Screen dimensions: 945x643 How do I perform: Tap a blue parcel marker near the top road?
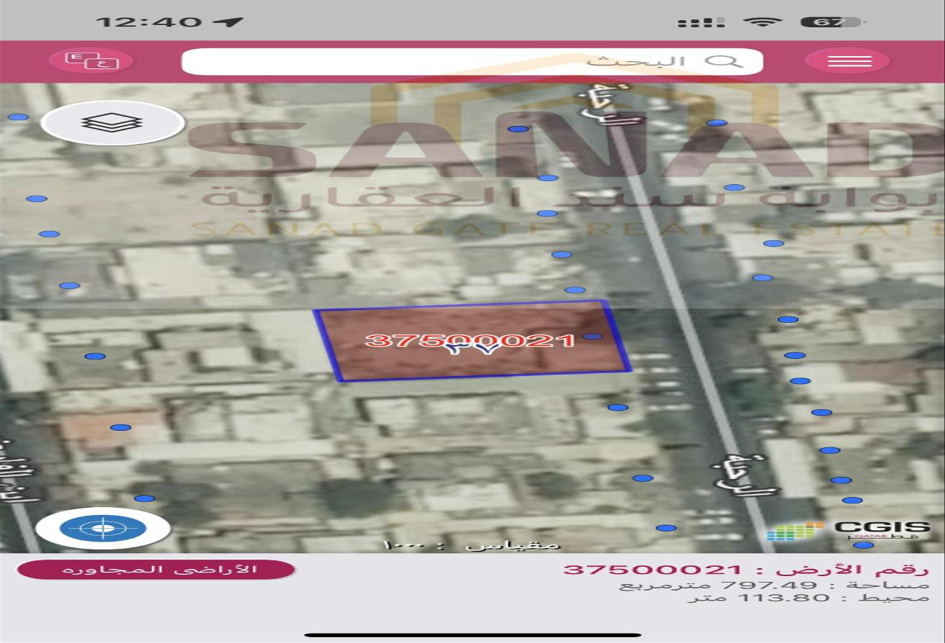(516, 130)
